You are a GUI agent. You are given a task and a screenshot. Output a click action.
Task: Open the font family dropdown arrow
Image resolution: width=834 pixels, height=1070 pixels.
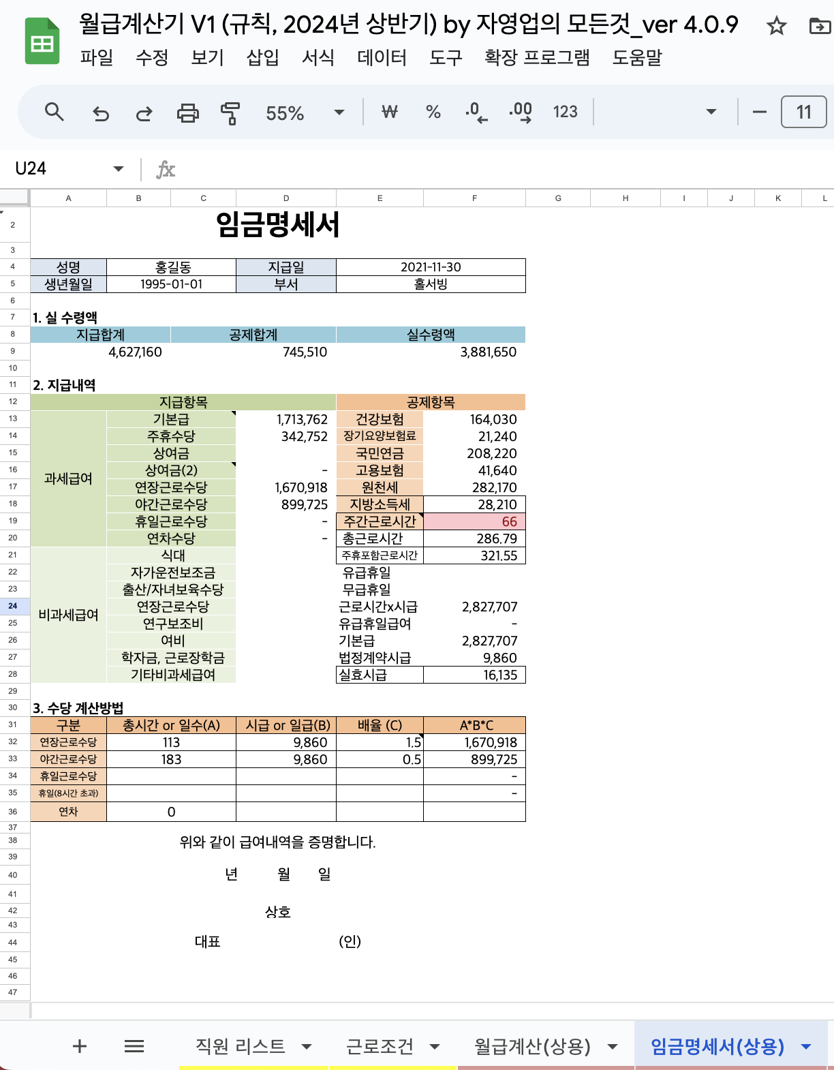pos(711,112)
